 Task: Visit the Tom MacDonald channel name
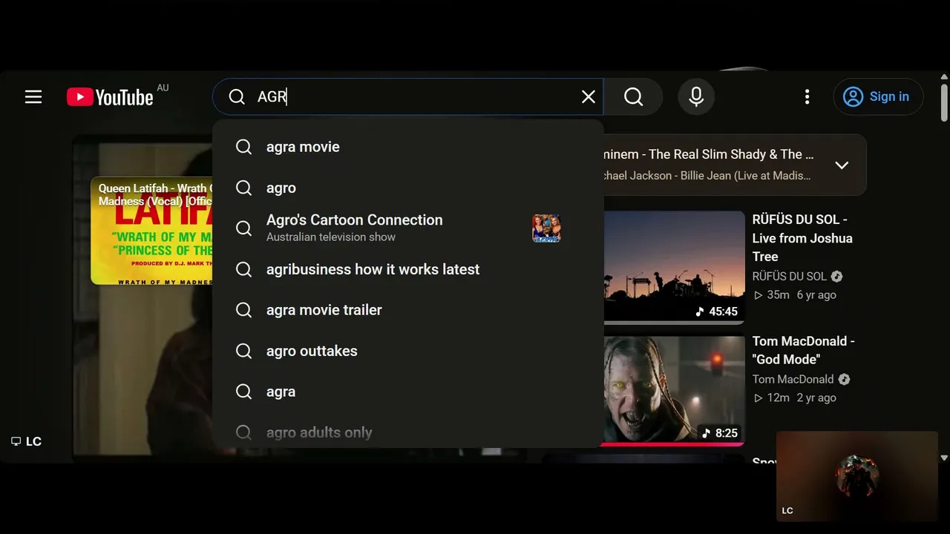[x=793, y=379]
